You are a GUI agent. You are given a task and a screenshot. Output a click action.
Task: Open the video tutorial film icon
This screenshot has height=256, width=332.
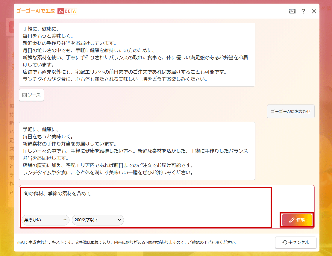coord(292,11)
